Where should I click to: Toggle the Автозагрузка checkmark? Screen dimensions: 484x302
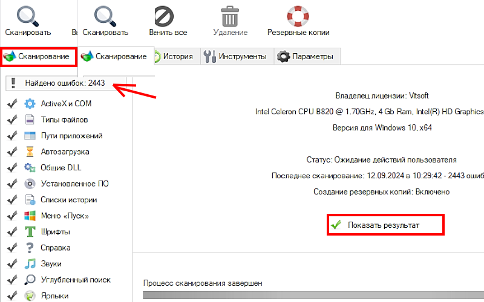tap(11, 152)
